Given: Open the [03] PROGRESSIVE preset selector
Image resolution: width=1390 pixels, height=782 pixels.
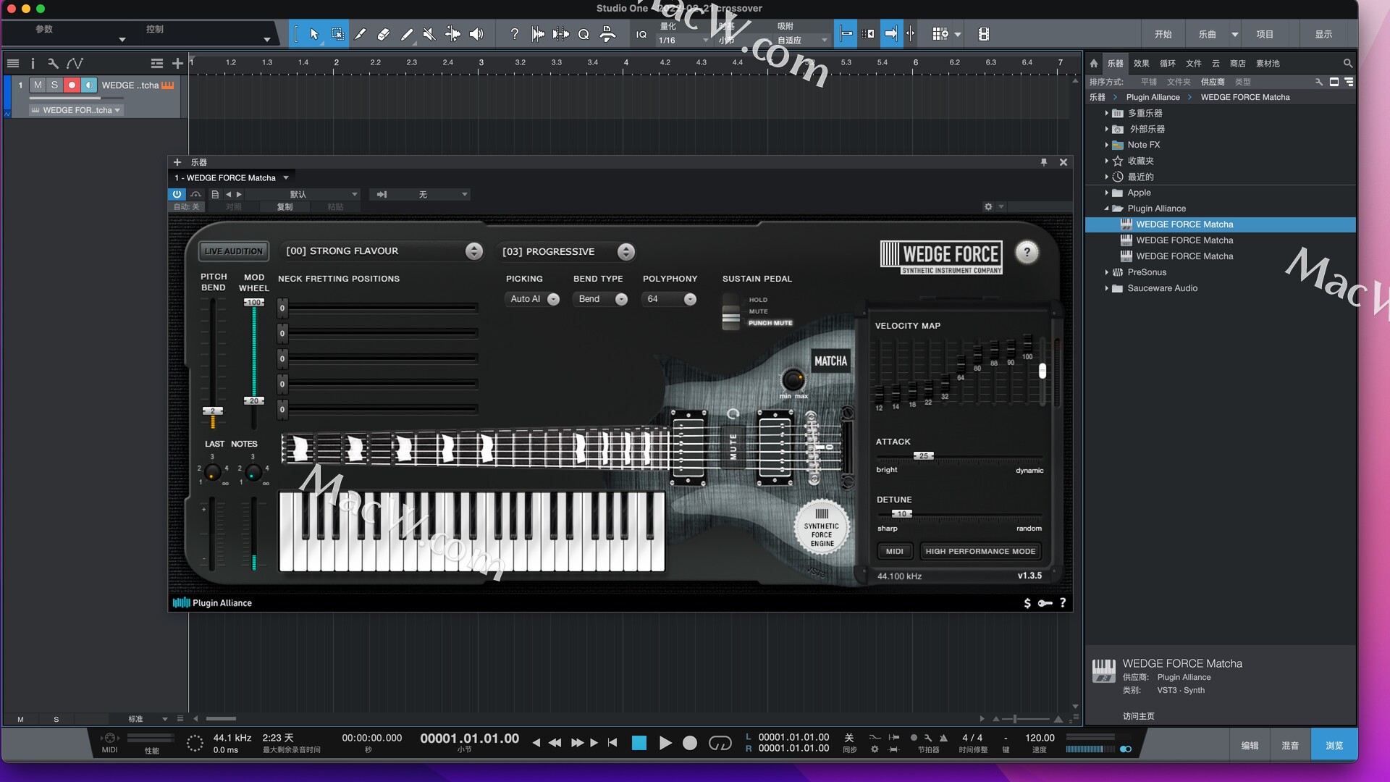Looking at the screenshot, I should coord(566,251).
